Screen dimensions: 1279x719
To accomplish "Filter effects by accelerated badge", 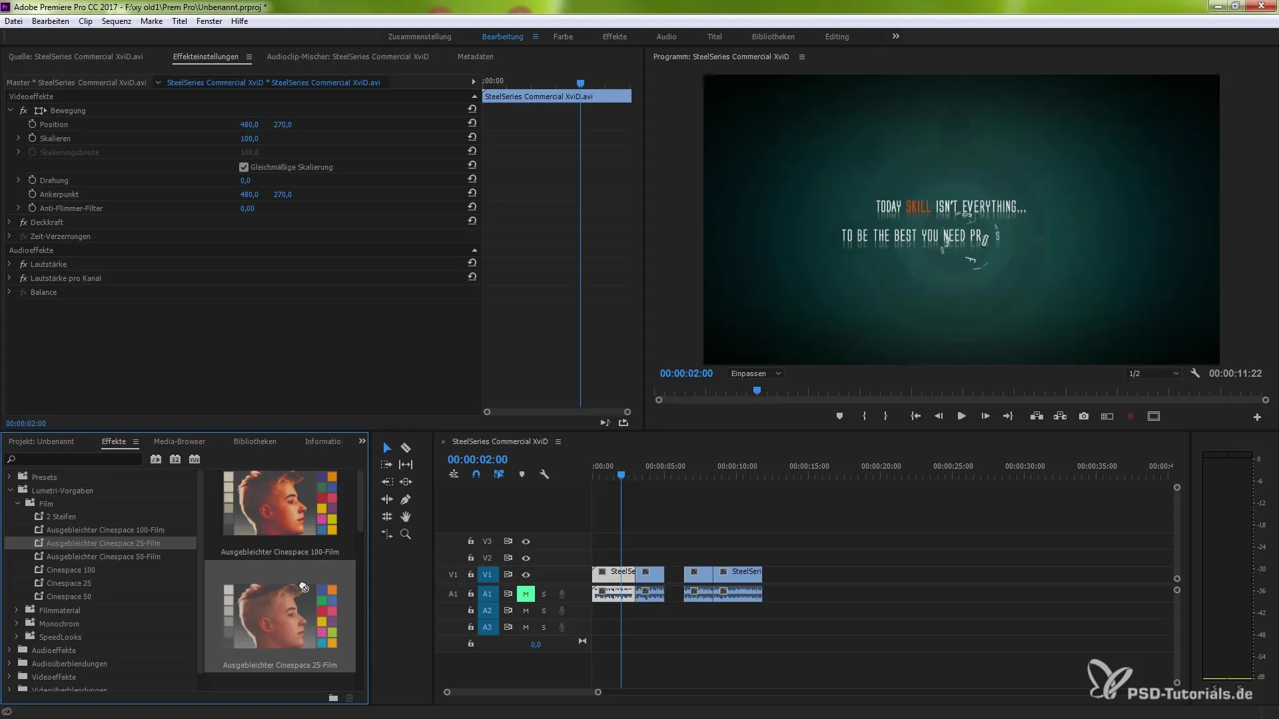I will point(156,459).
